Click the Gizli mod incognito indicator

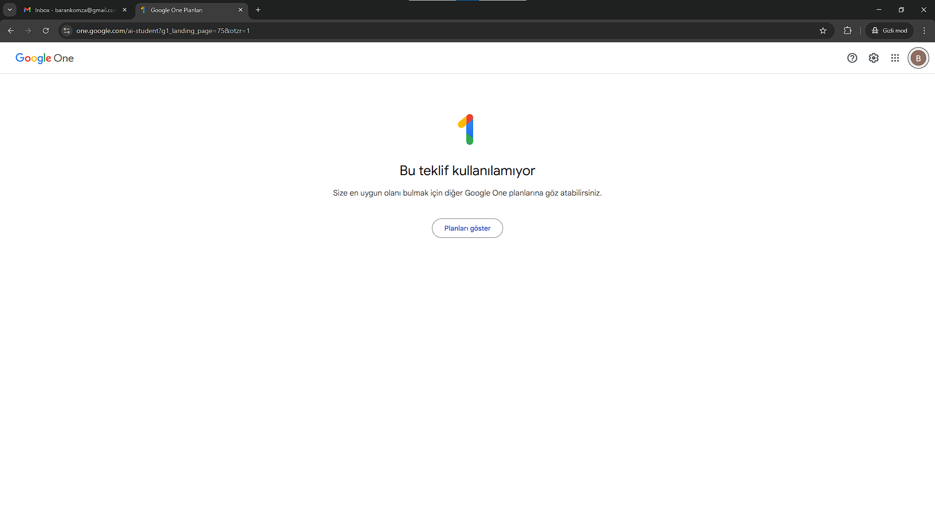890,31
